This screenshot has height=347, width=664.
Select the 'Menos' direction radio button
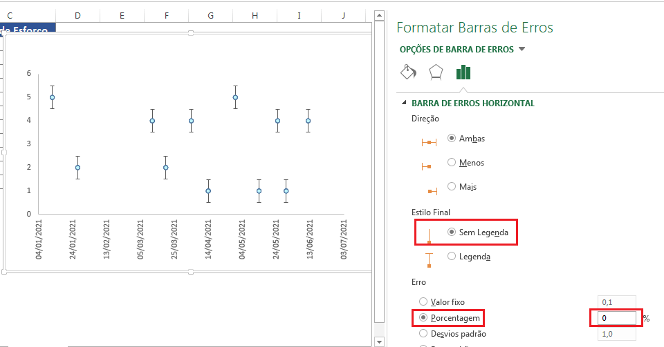pos(452,163)
